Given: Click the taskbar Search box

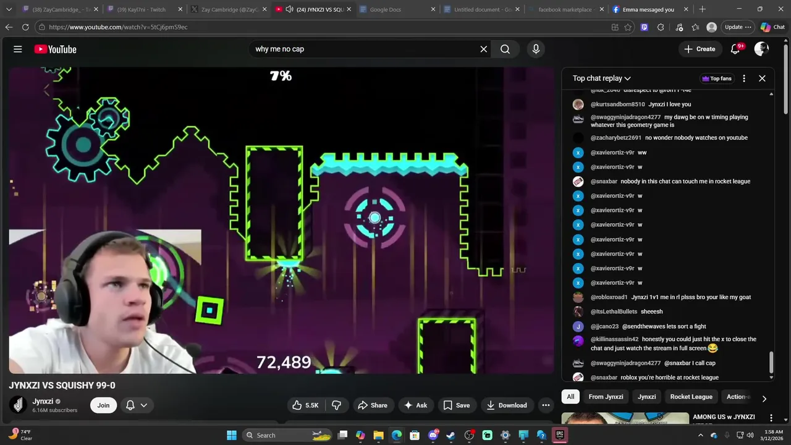Looking at the screenshot, I should click(286, 435).
